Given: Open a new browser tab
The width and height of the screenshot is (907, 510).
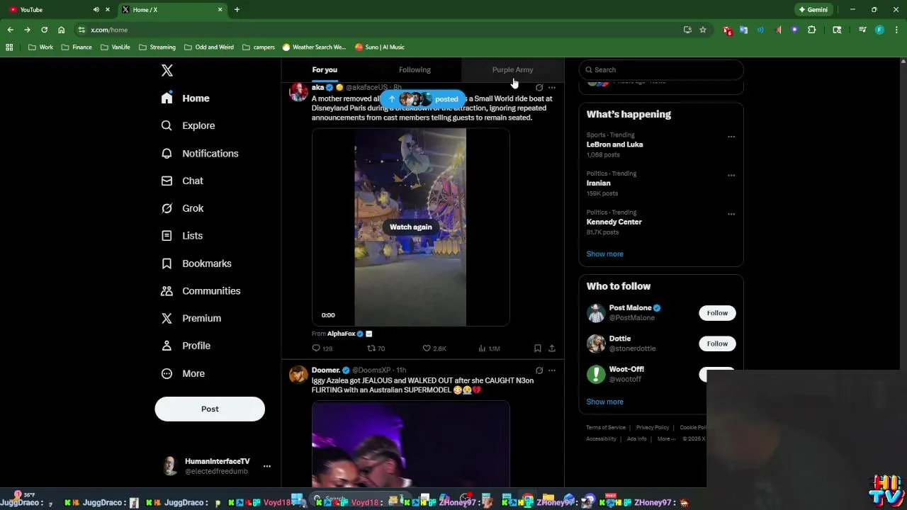Looking at the screenshot, I should [237, 10].
